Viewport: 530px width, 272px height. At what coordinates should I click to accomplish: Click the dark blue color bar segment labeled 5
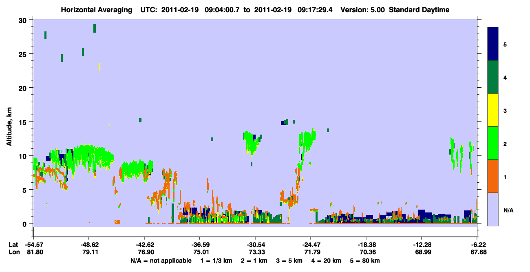coord(493,44)
